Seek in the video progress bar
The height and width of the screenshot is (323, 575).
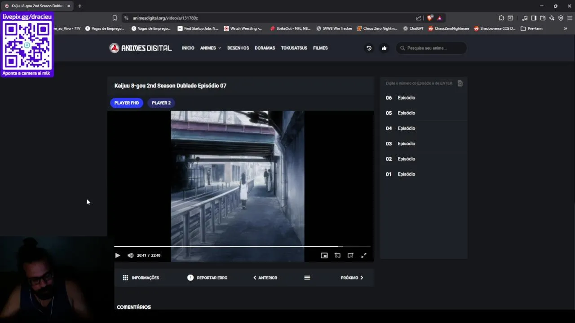pos(242,246)
